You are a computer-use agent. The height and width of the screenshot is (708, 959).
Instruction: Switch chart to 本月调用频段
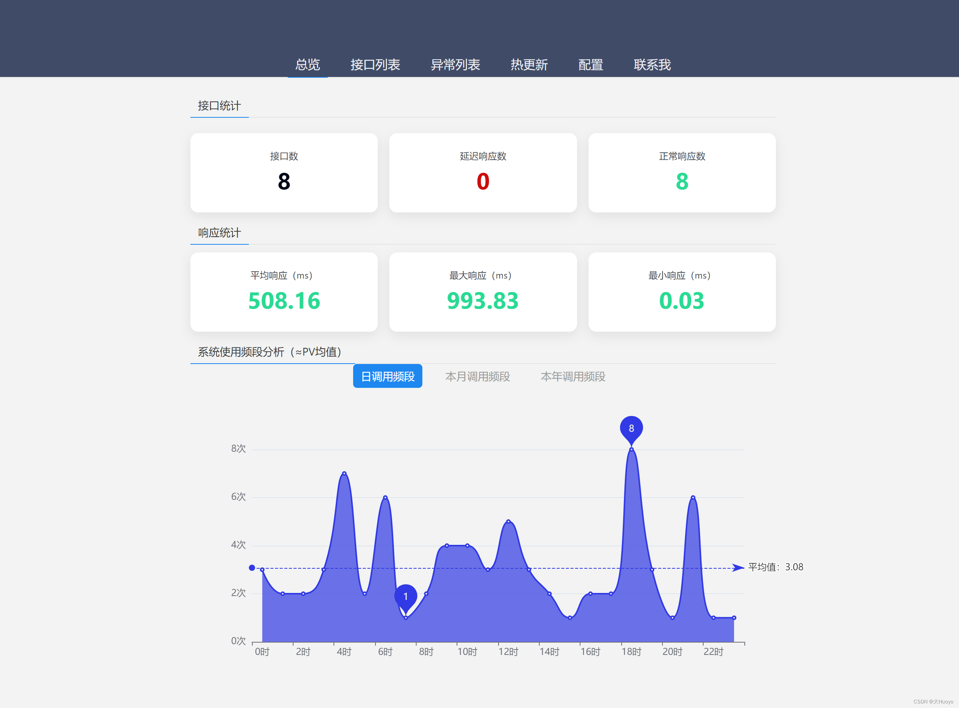pyautogui.click(x=477, y=376)
